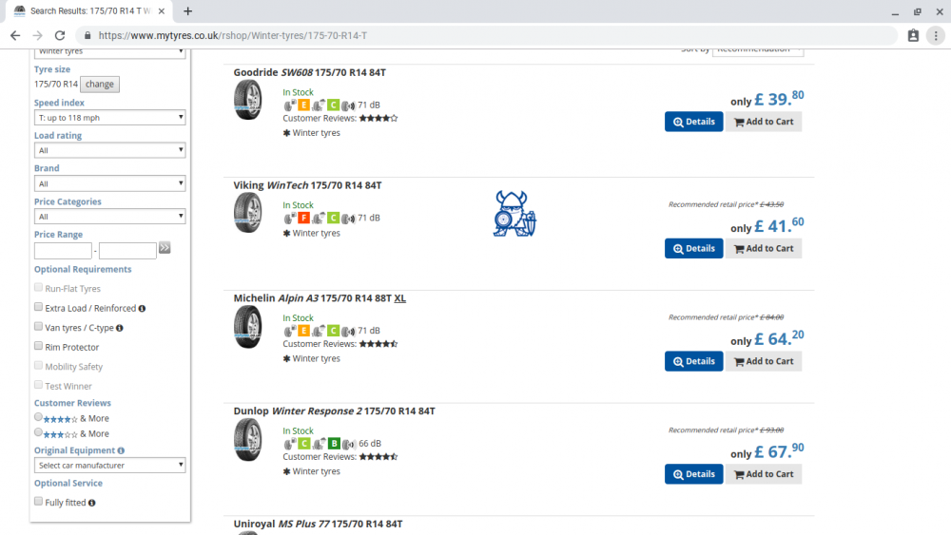Image resolution: width=951 pixels, height=535 pixels.
Task: Open Michelin Alpin A3 product title link
Action: (320, 298)
